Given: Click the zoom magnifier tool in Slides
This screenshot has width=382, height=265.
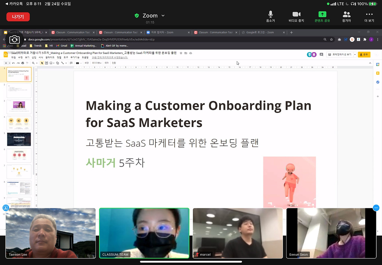Looking at the screenshot, I should 33,63.
